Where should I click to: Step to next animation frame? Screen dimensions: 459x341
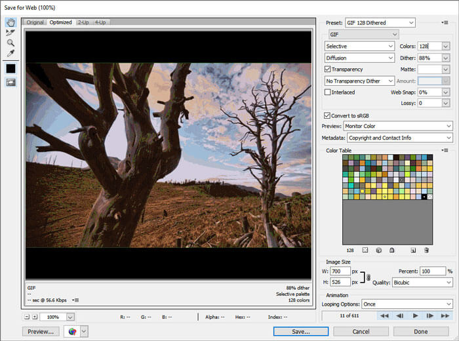pyautogui.click(x=429, y=315)
